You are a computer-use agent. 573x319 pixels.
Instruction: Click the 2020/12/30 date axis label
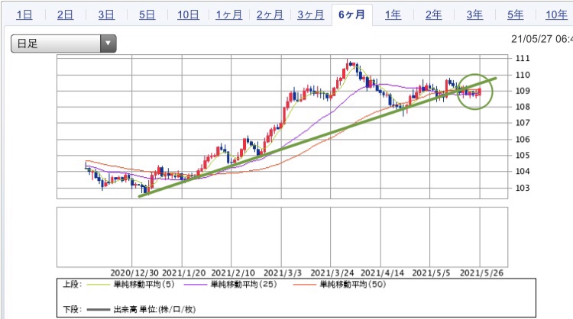134,273
